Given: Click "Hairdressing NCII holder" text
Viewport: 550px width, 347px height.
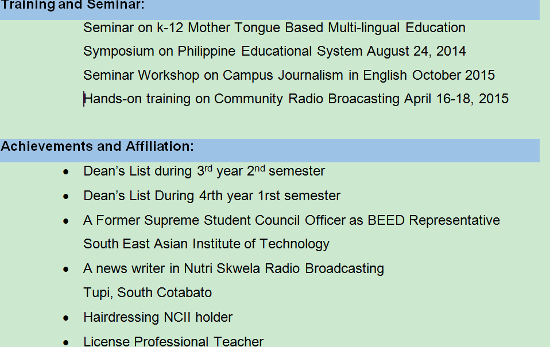Looking at the screenshot, I should [x=158, y=317].
